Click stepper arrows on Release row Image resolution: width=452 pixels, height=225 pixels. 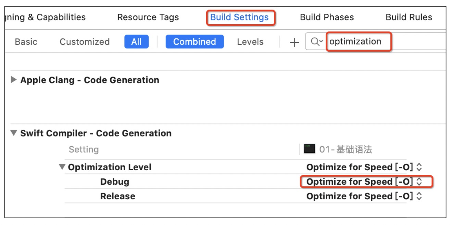[x=419, y=196]
